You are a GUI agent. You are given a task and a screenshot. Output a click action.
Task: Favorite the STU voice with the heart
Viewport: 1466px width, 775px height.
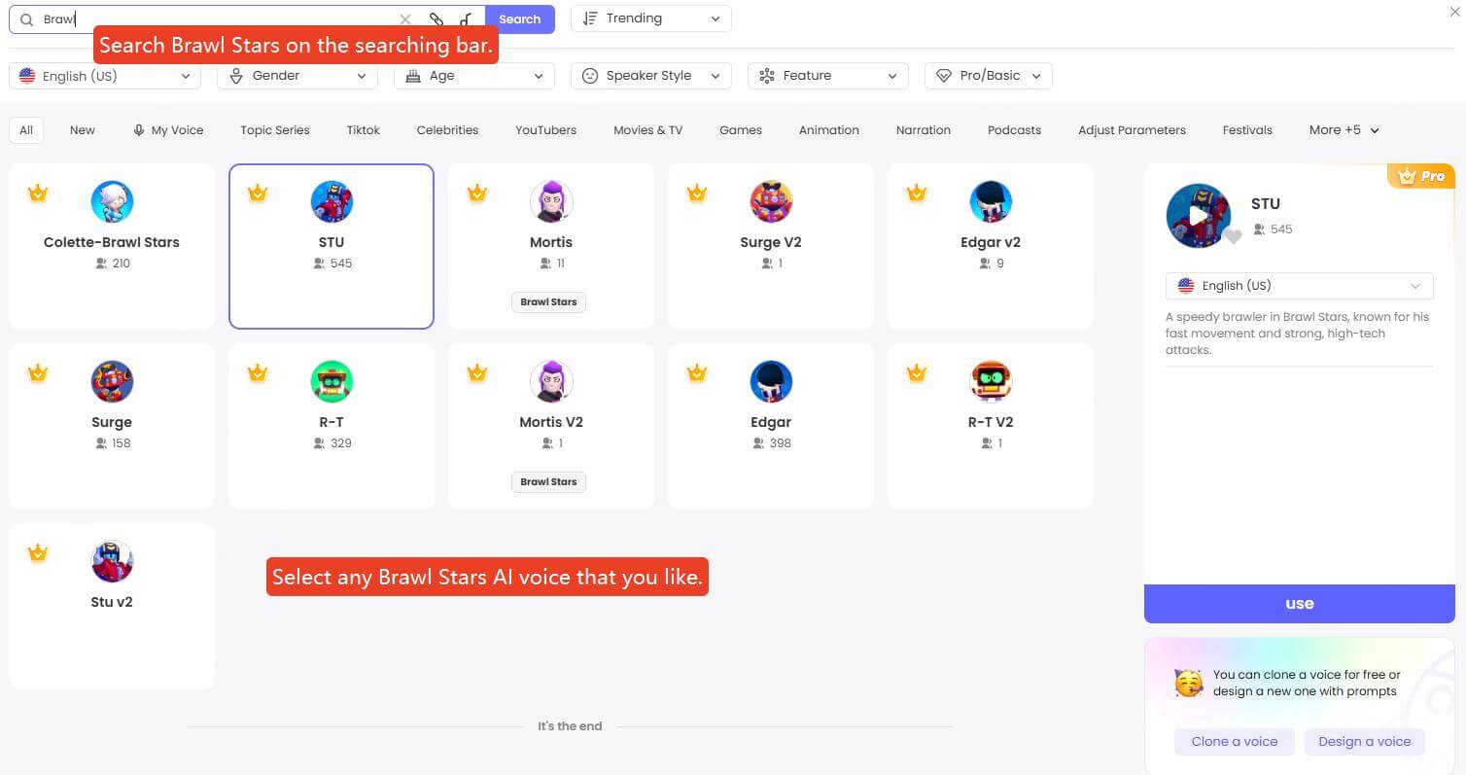coord(1234,235)
